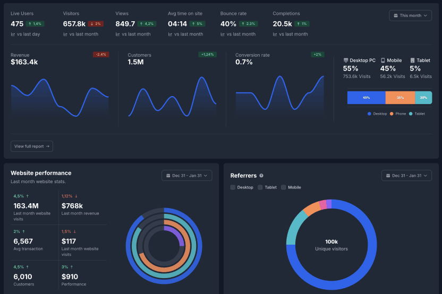Click the chart icon under Live Users

[x=13, y=34]
